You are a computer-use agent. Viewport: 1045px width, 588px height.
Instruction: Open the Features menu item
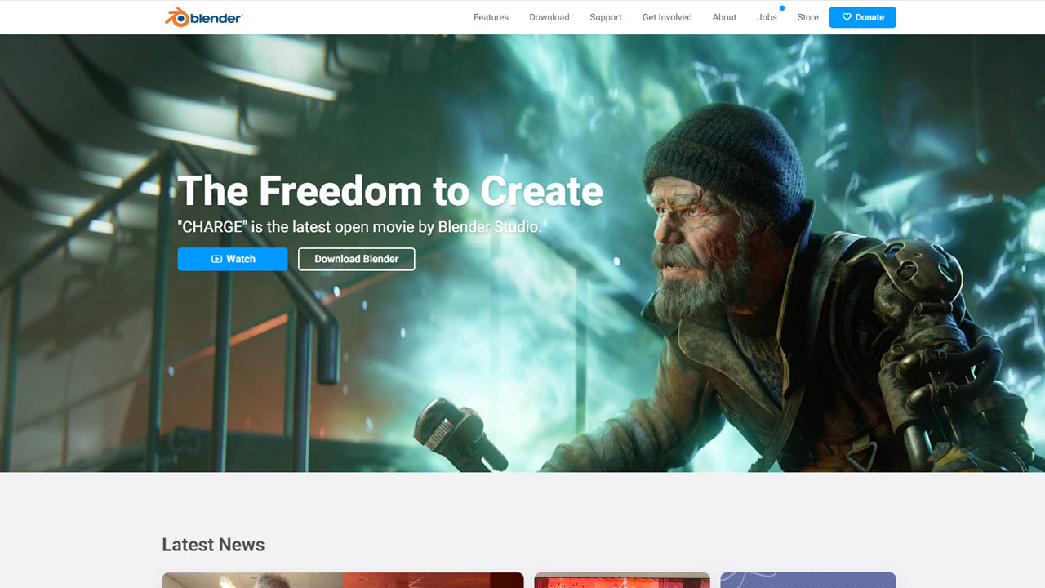tap(491, 17)
